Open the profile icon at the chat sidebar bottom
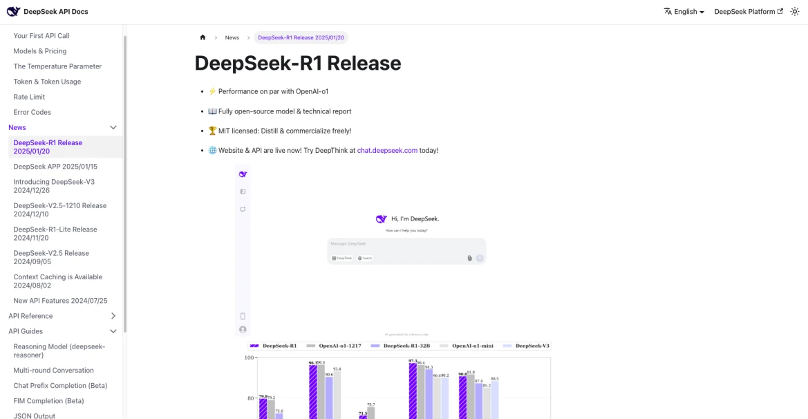The height and width of the screenshot is (419, 808). pyautogui.click(x=243, y=330)
